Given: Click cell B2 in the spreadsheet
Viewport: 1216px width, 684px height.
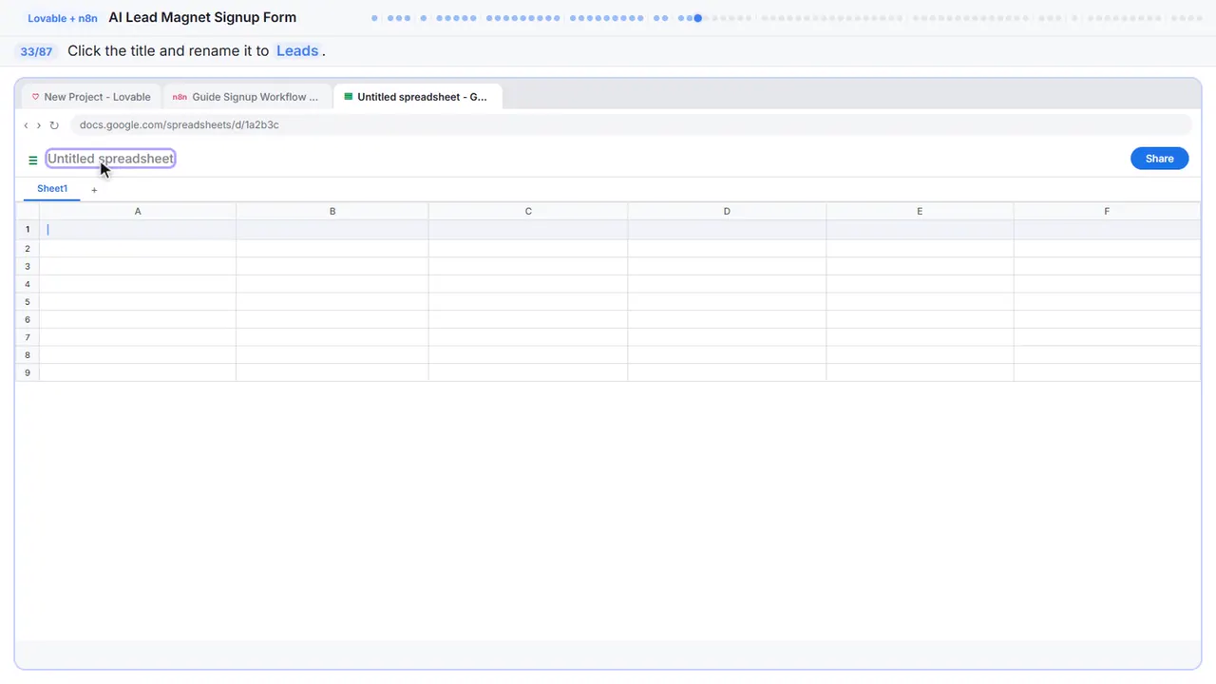Looking at the screenshot, I should click(332, 248).
